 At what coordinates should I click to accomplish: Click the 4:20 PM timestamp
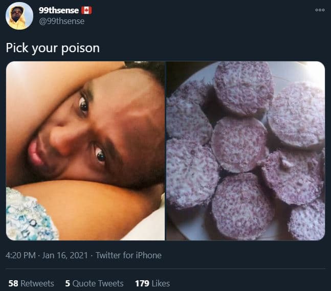[21, 255]
